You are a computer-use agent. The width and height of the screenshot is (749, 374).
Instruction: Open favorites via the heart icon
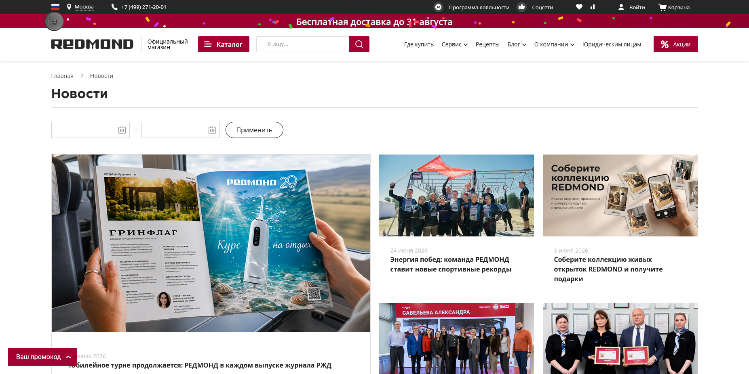coord(579,7)
